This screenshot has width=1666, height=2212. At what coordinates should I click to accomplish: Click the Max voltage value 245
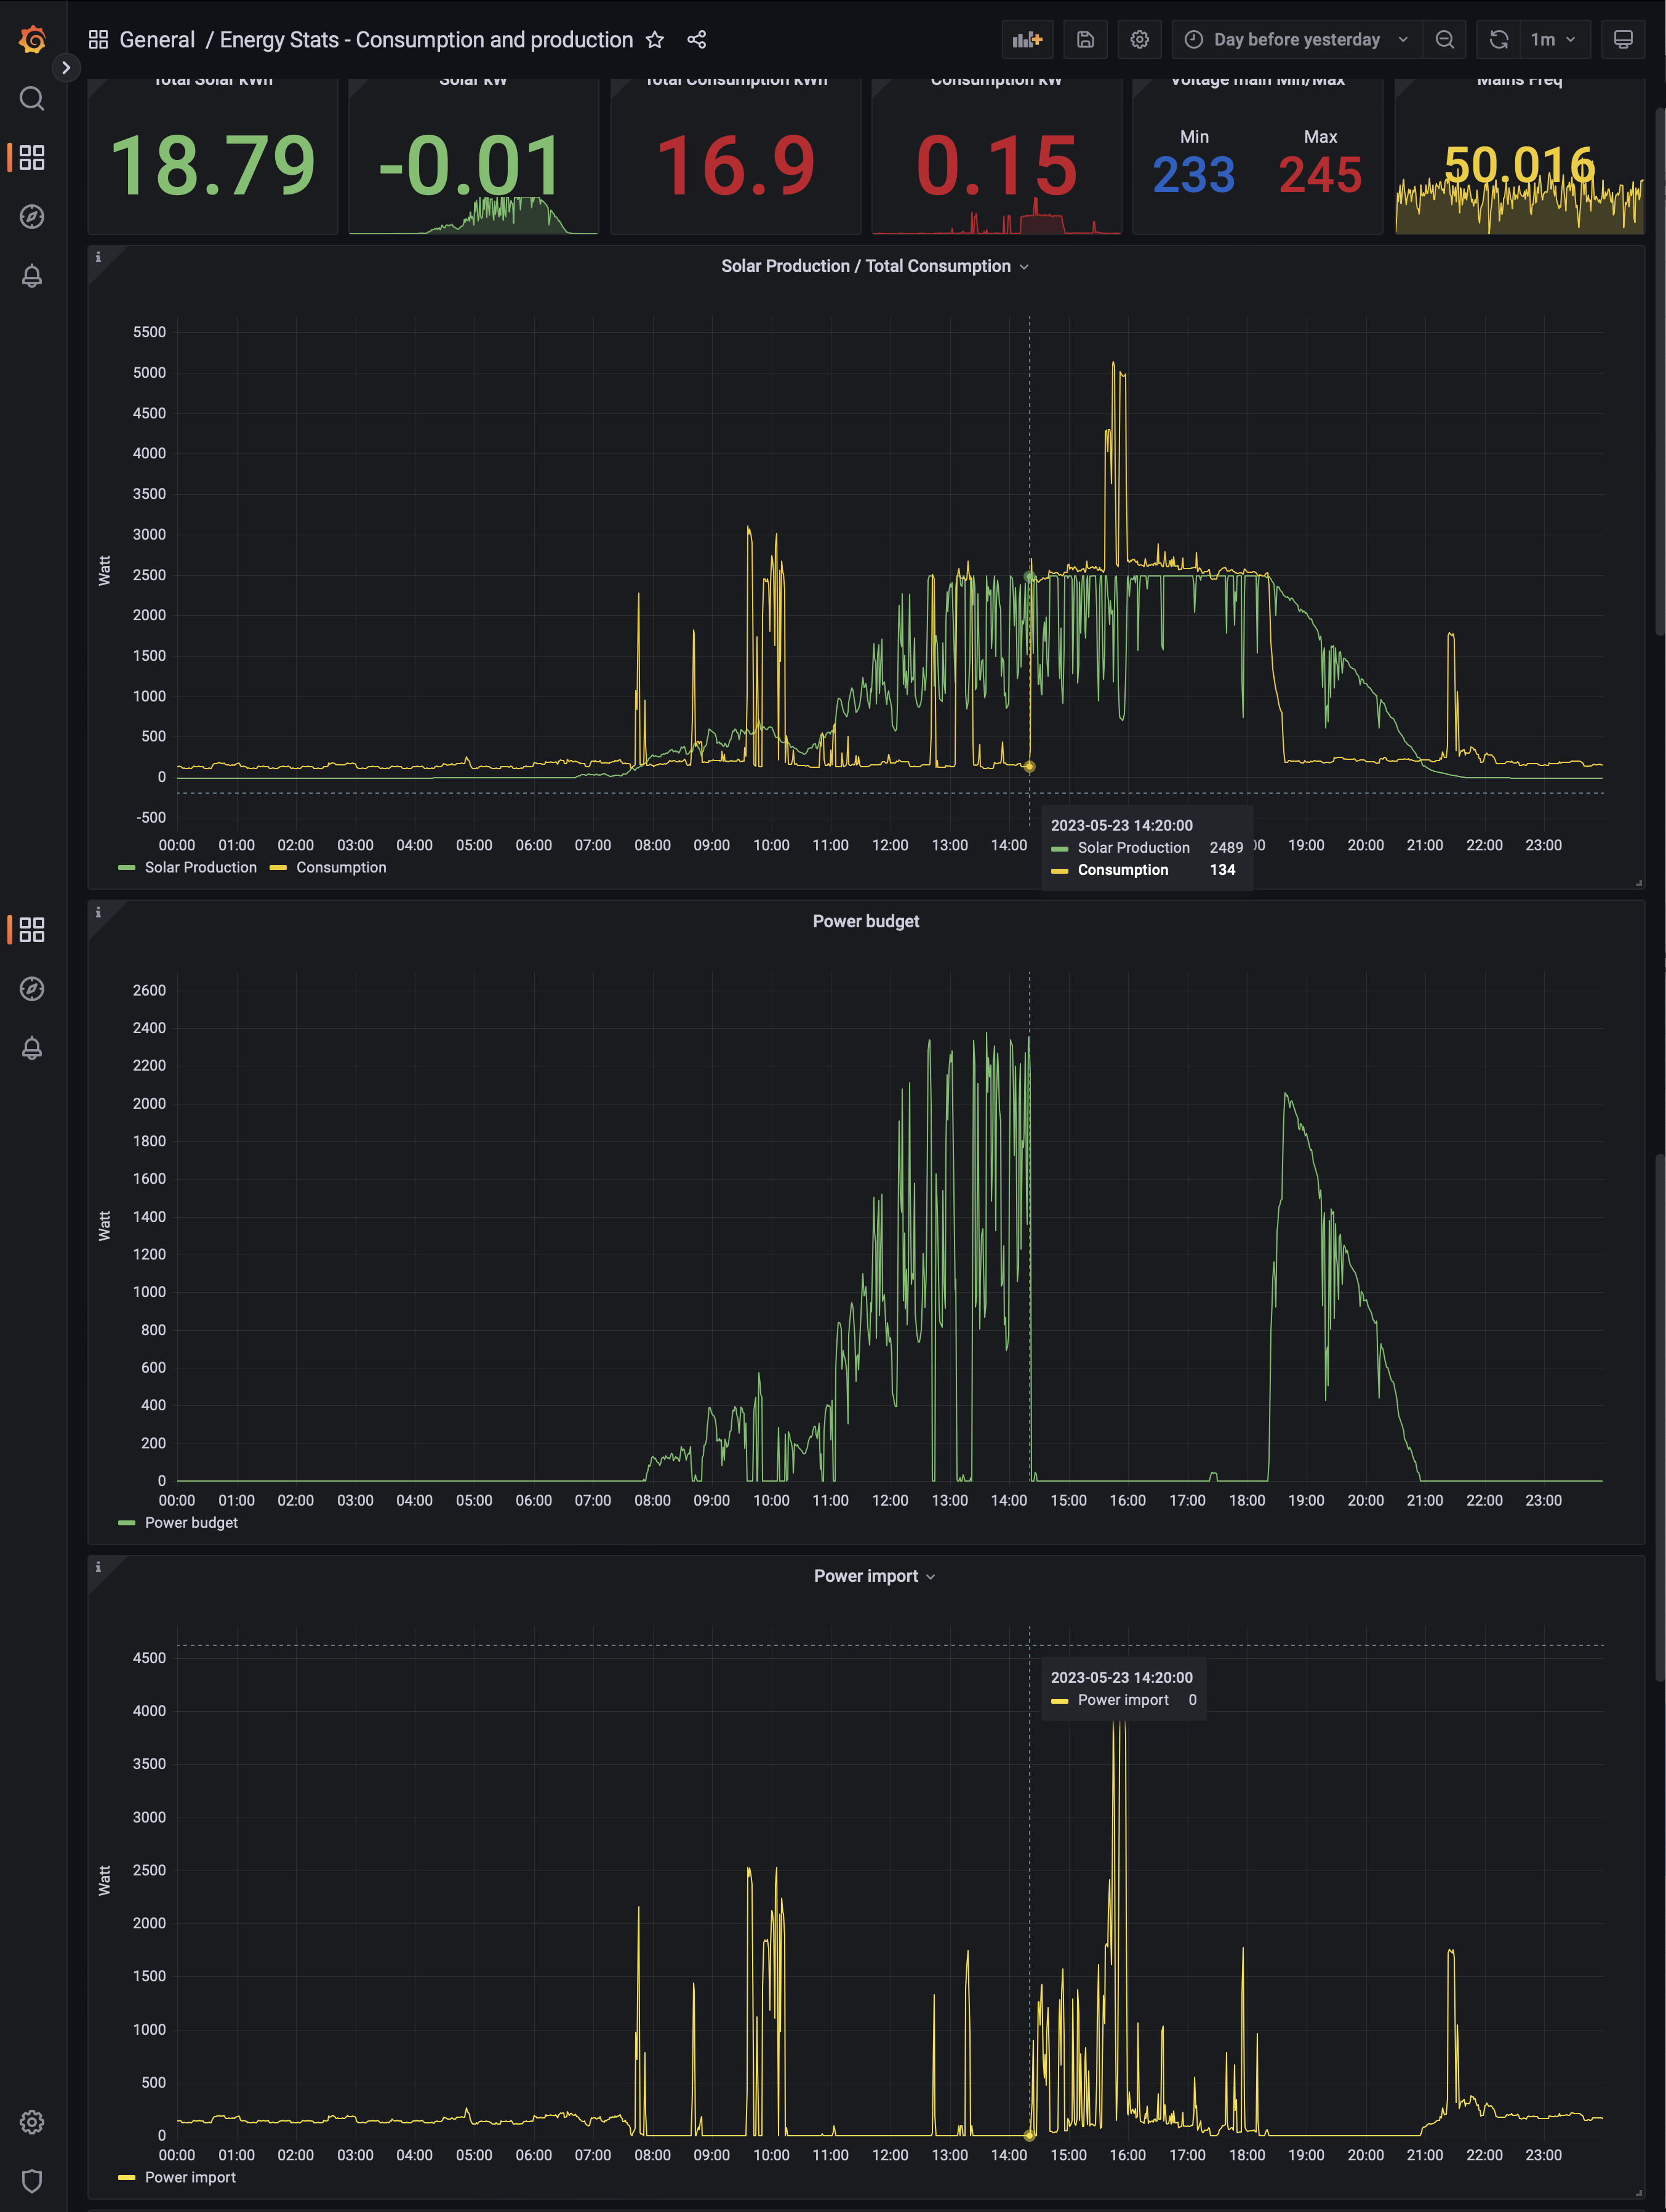[x=1321, y=176]
